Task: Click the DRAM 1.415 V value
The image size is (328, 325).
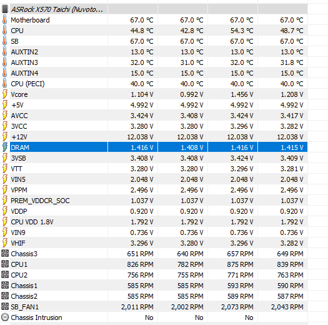Action: [292, 147]
